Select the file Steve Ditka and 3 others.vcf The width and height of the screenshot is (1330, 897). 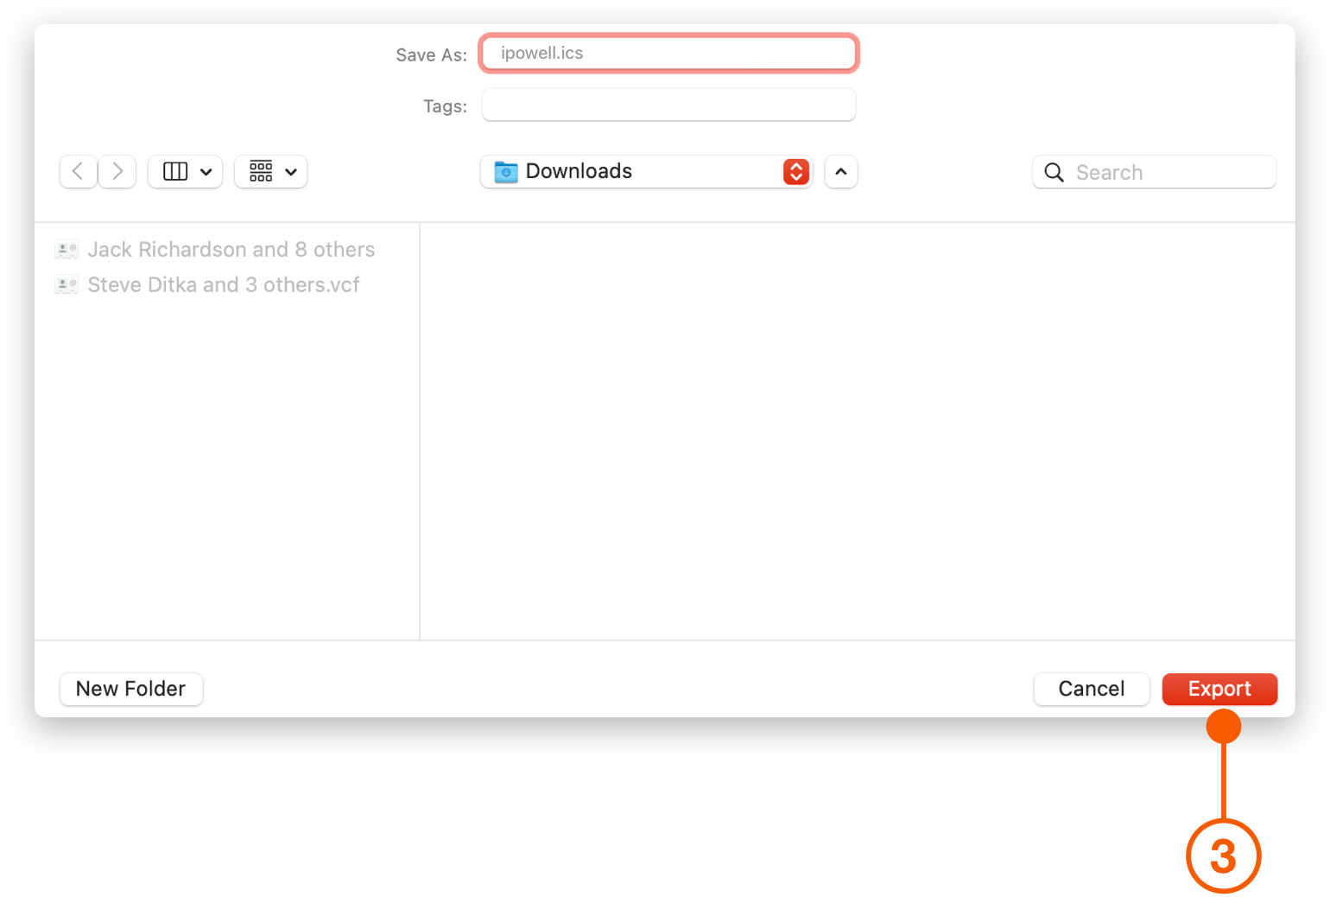(x=223, y=285)
